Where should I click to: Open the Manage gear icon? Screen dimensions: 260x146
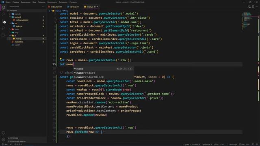coord(3,140)
